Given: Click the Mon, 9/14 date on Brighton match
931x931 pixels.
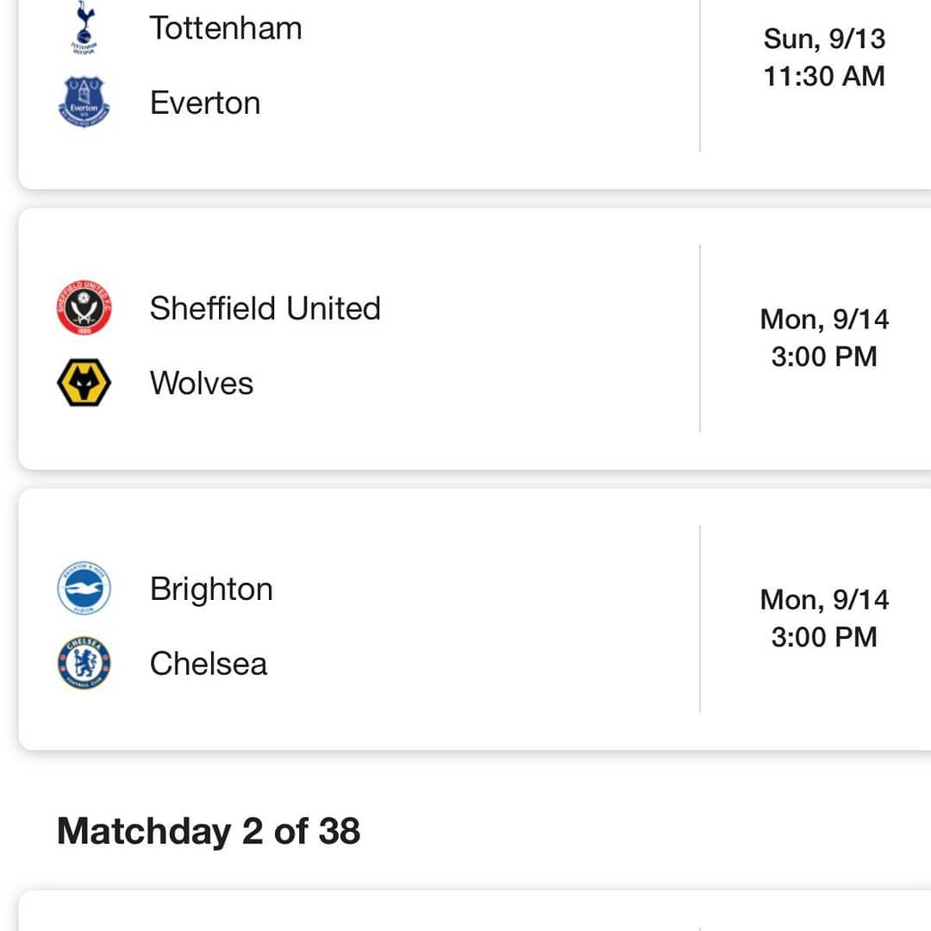Looking at the screenshot, I should click(824, 600).
